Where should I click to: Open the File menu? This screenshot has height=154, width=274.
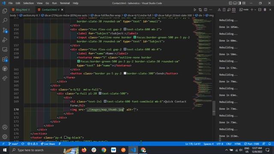click(10, 3)
